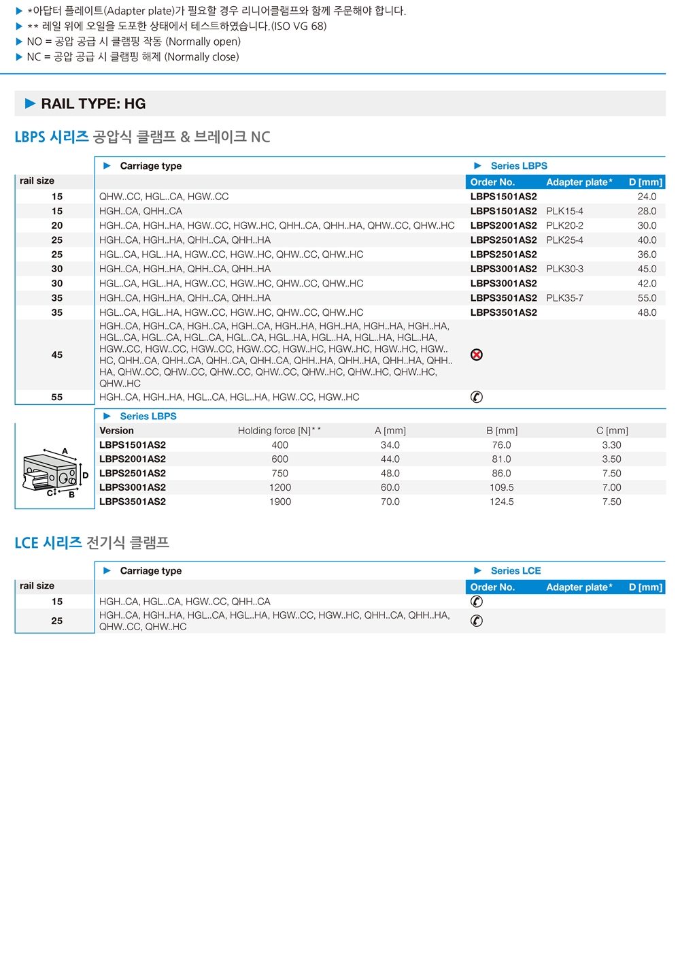Click the NO Normally open definition line
Screen dimensions: 680x963
click(x=133, y=42)
